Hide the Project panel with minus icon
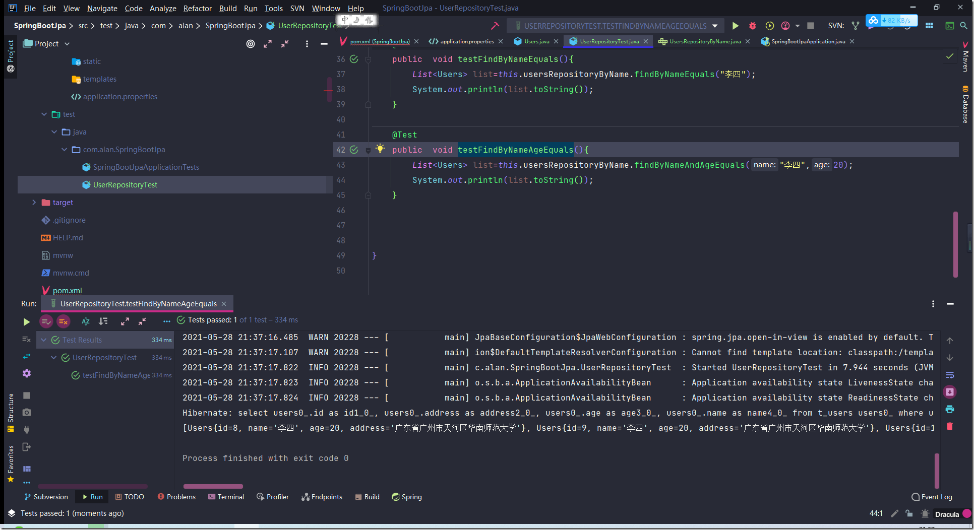974x530 pixels. (x=324, y=44)
